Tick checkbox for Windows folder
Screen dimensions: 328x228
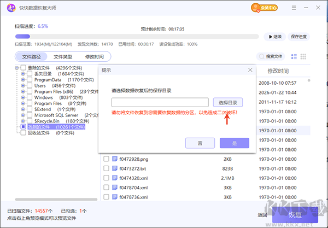point(30,97)
